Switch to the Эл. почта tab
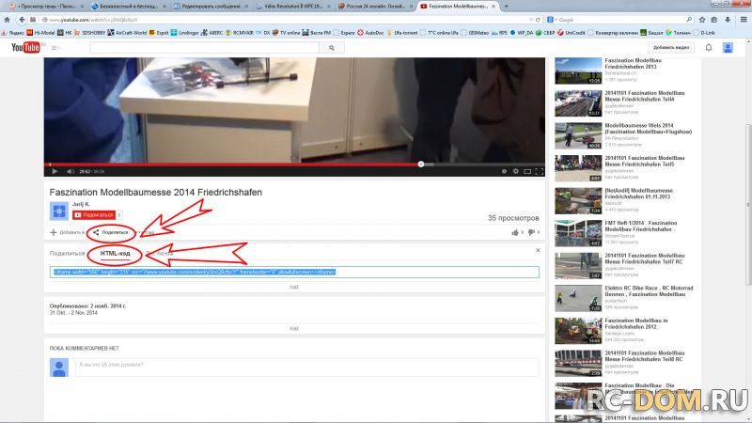The width and height of the screenshot is (752, 423). (160, 253)
